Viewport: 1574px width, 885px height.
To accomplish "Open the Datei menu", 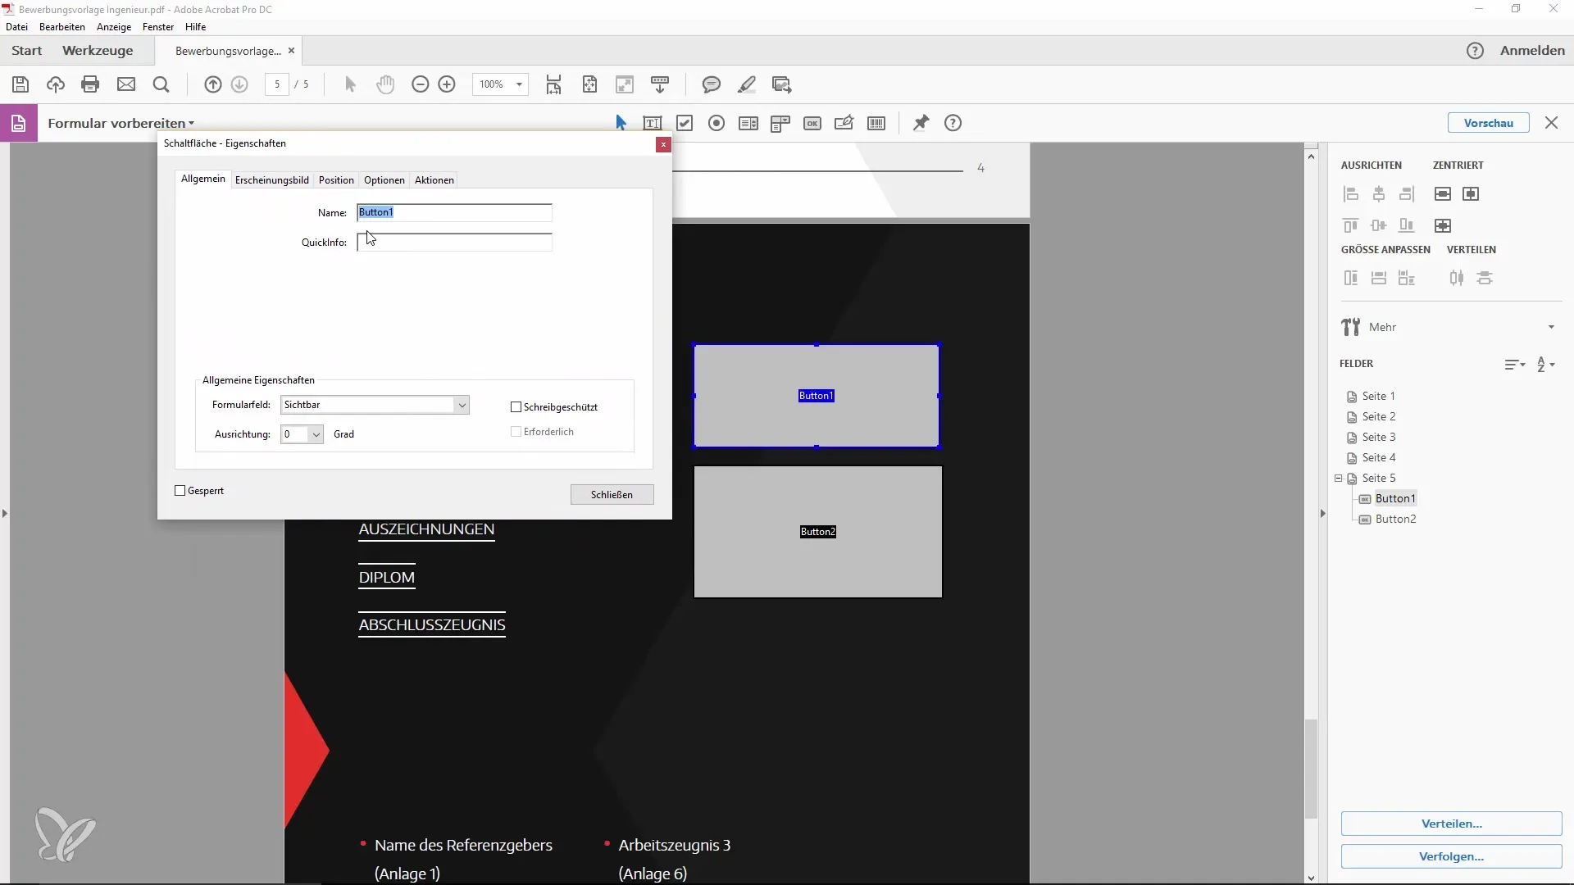I will (x=16, y=27).
